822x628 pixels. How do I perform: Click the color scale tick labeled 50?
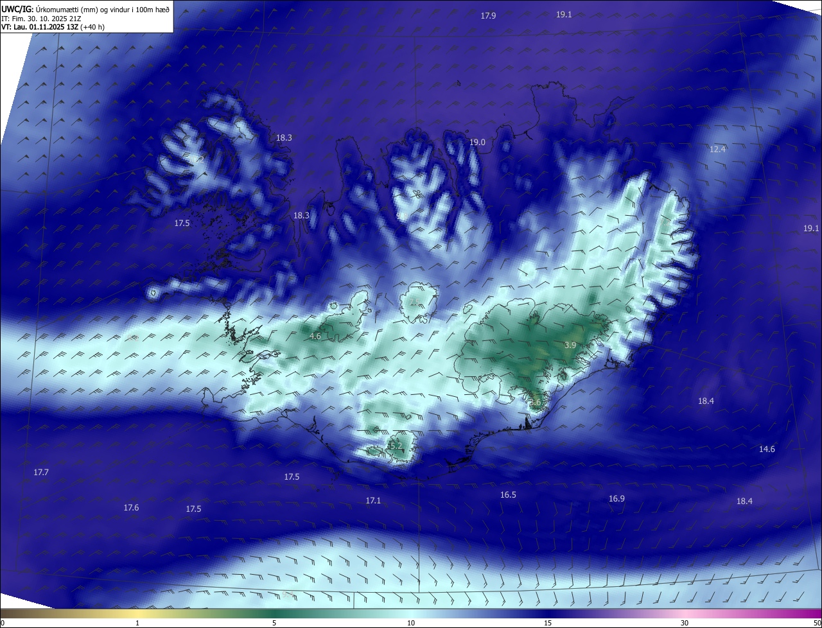click(817, 624)
